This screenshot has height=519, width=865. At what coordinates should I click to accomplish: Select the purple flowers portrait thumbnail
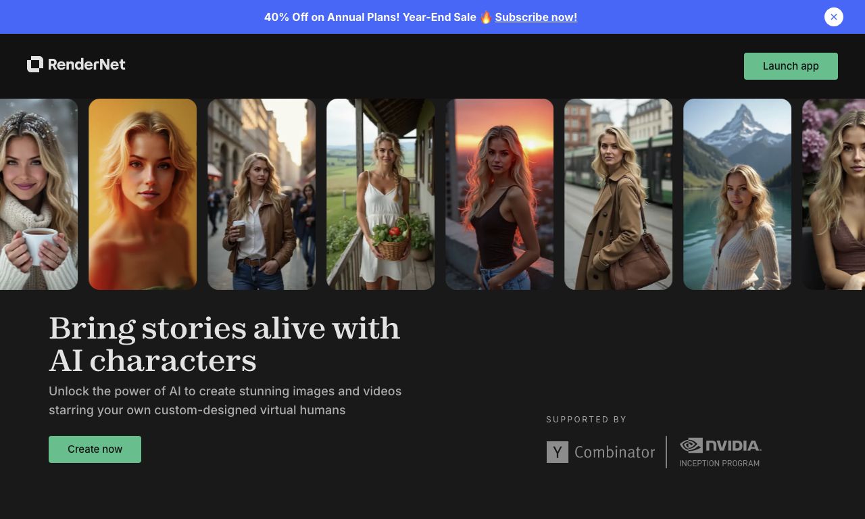(833, 195)
